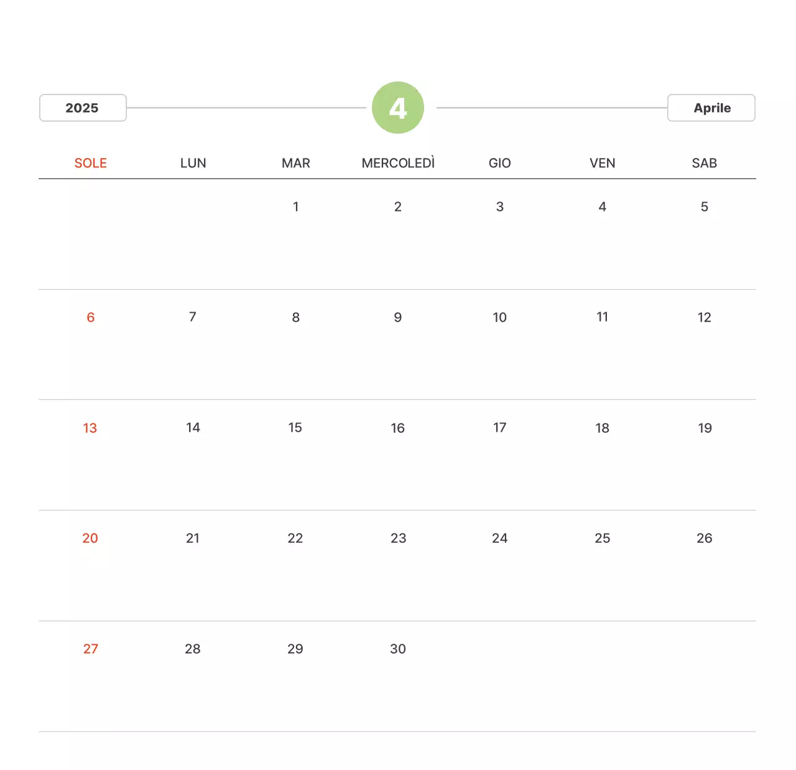The height and width of the screenshot is (770, 796).
Task: Click on date 11 under VEN
Action: [x=602, y=317]
